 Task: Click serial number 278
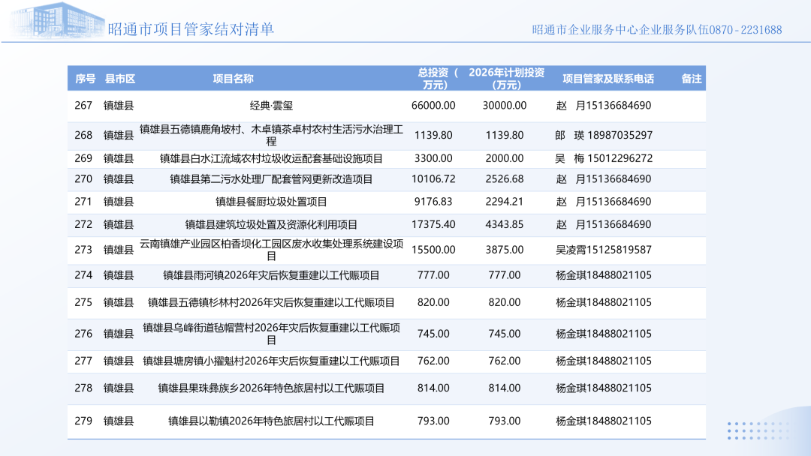[83, 388]
